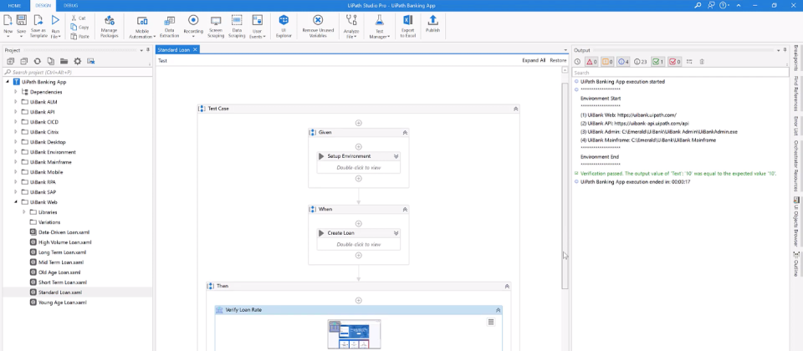Copy the selected activity
This screenshot has width=803, height=351.
click(x=80, y=27)
